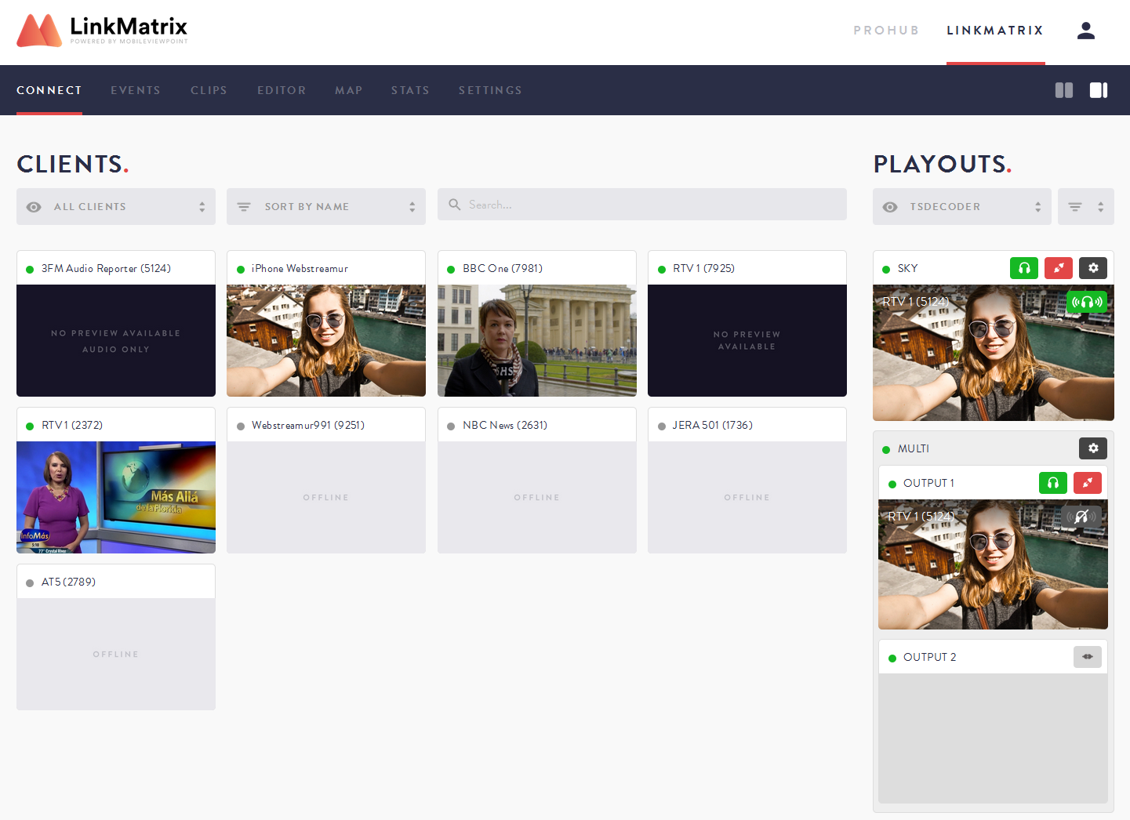Select the RTV 1 (7925) no-preview tile
This screenshot has height=820, width=1130.
747,340
